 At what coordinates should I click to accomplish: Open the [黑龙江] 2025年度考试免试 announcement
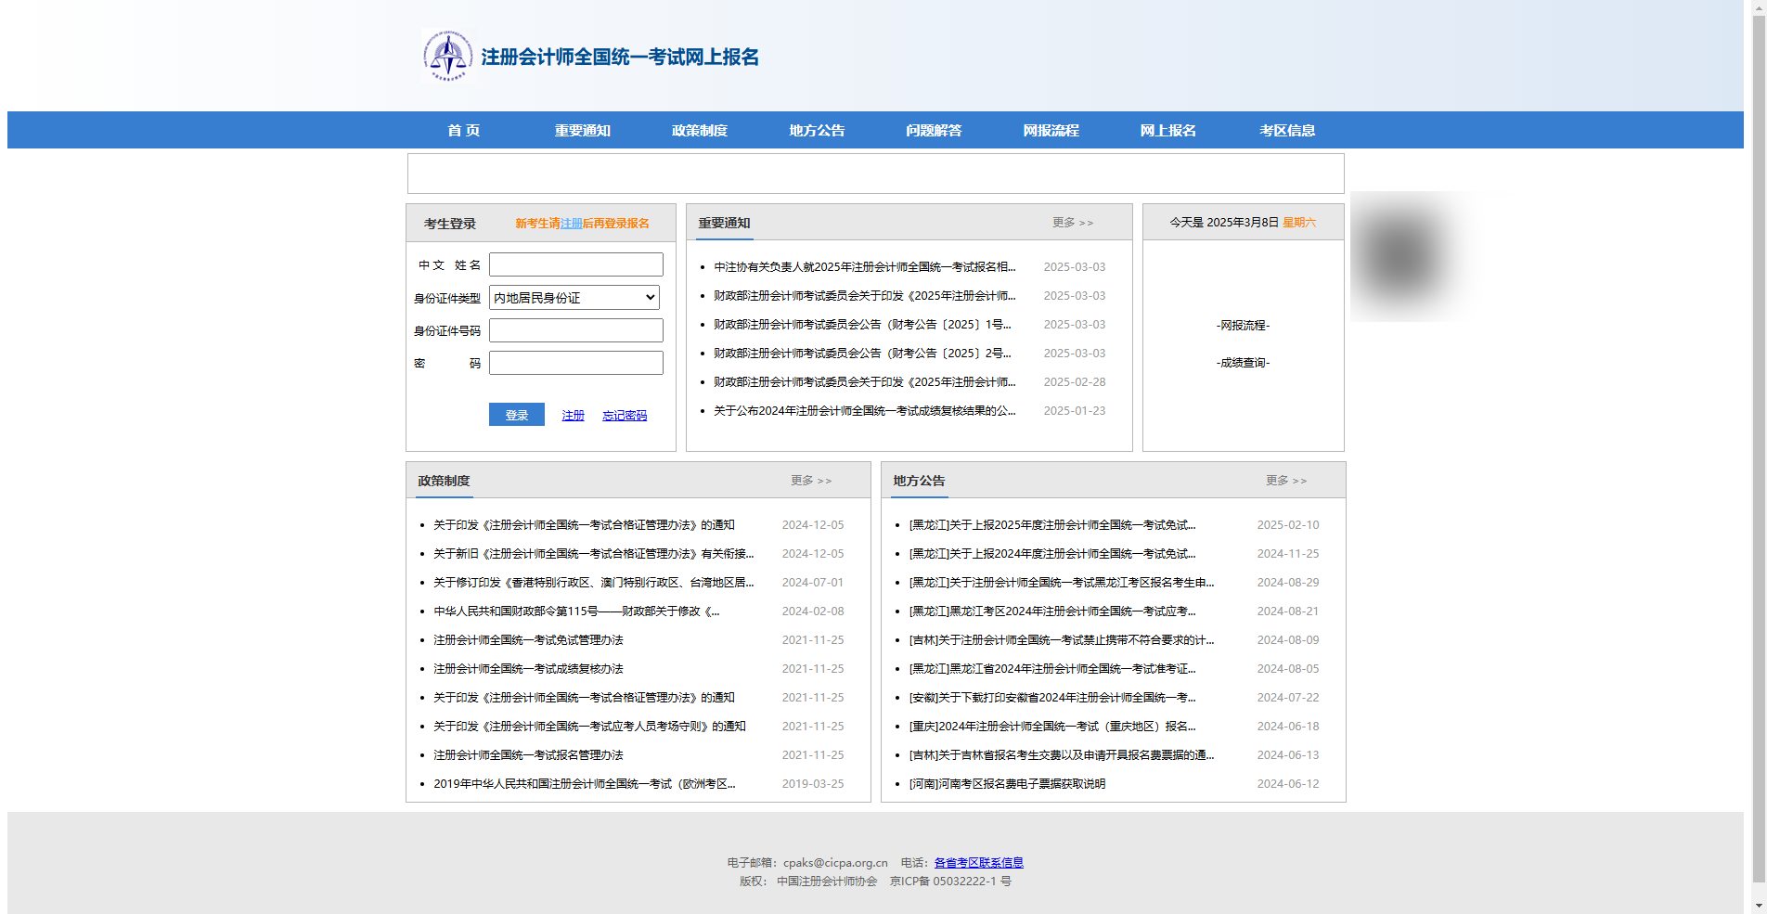(x=1051, y=524)
